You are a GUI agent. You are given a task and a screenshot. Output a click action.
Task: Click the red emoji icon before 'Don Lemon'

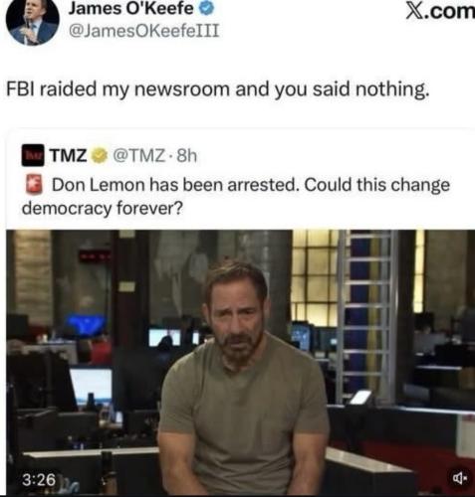coord(34,185)
